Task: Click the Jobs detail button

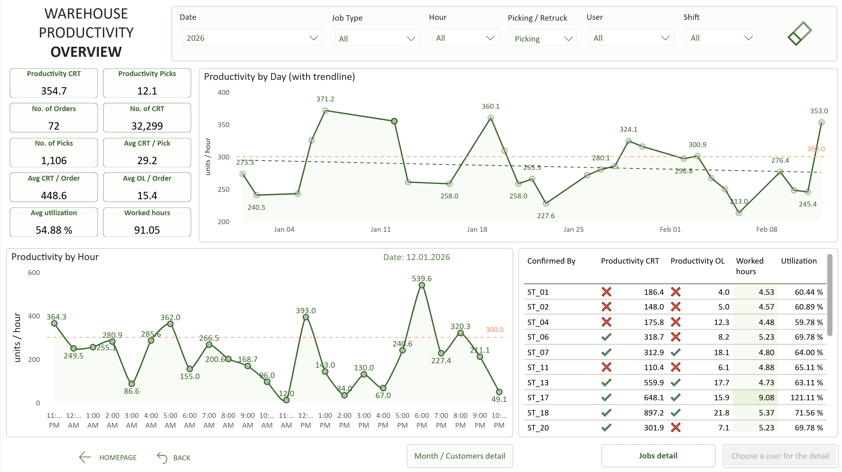Action: [x=658, y=456]
